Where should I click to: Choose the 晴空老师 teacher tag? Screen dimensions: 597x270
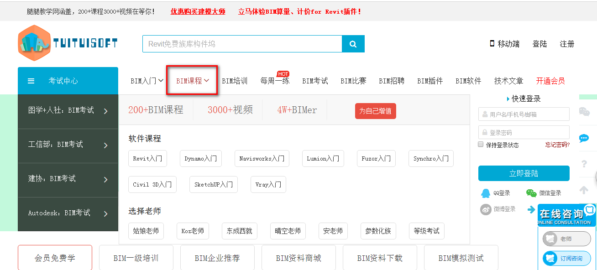click(x=288, y=231)
